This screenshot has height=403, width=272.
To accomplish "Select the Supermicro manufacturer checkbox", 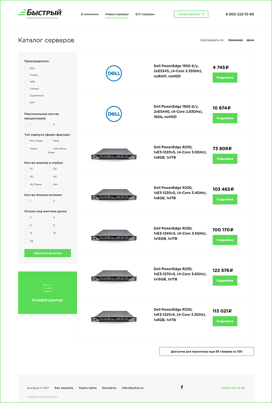I will 26,96.
